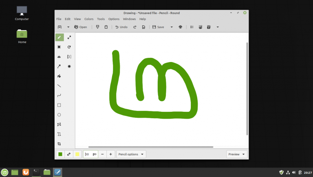Select the Curve tool

[x=59, y=95]
